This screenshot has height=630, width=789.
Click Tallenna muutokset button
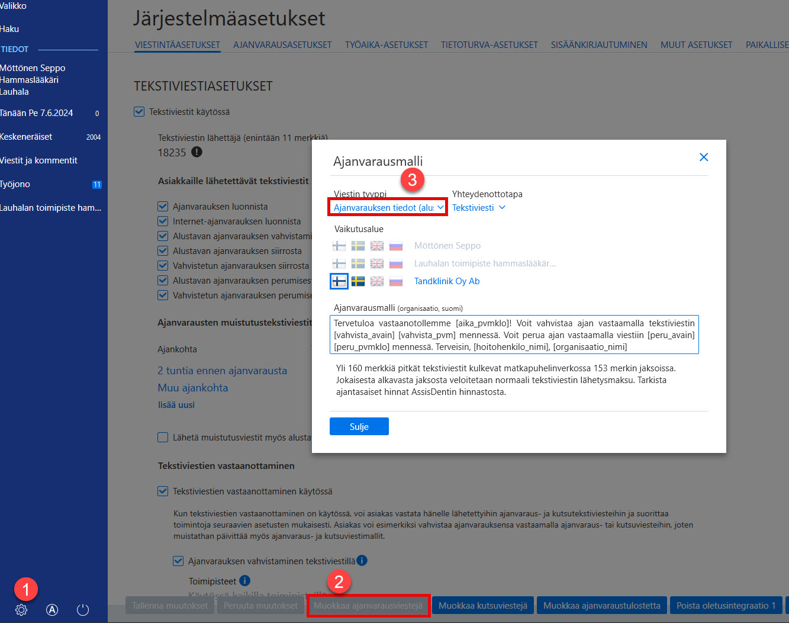point(170,605)
